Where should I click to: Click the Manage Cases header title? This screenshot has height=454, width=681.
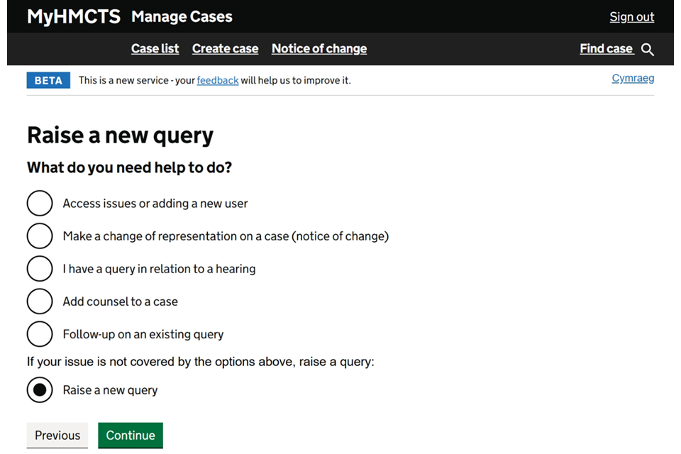[x=182, y=16]
